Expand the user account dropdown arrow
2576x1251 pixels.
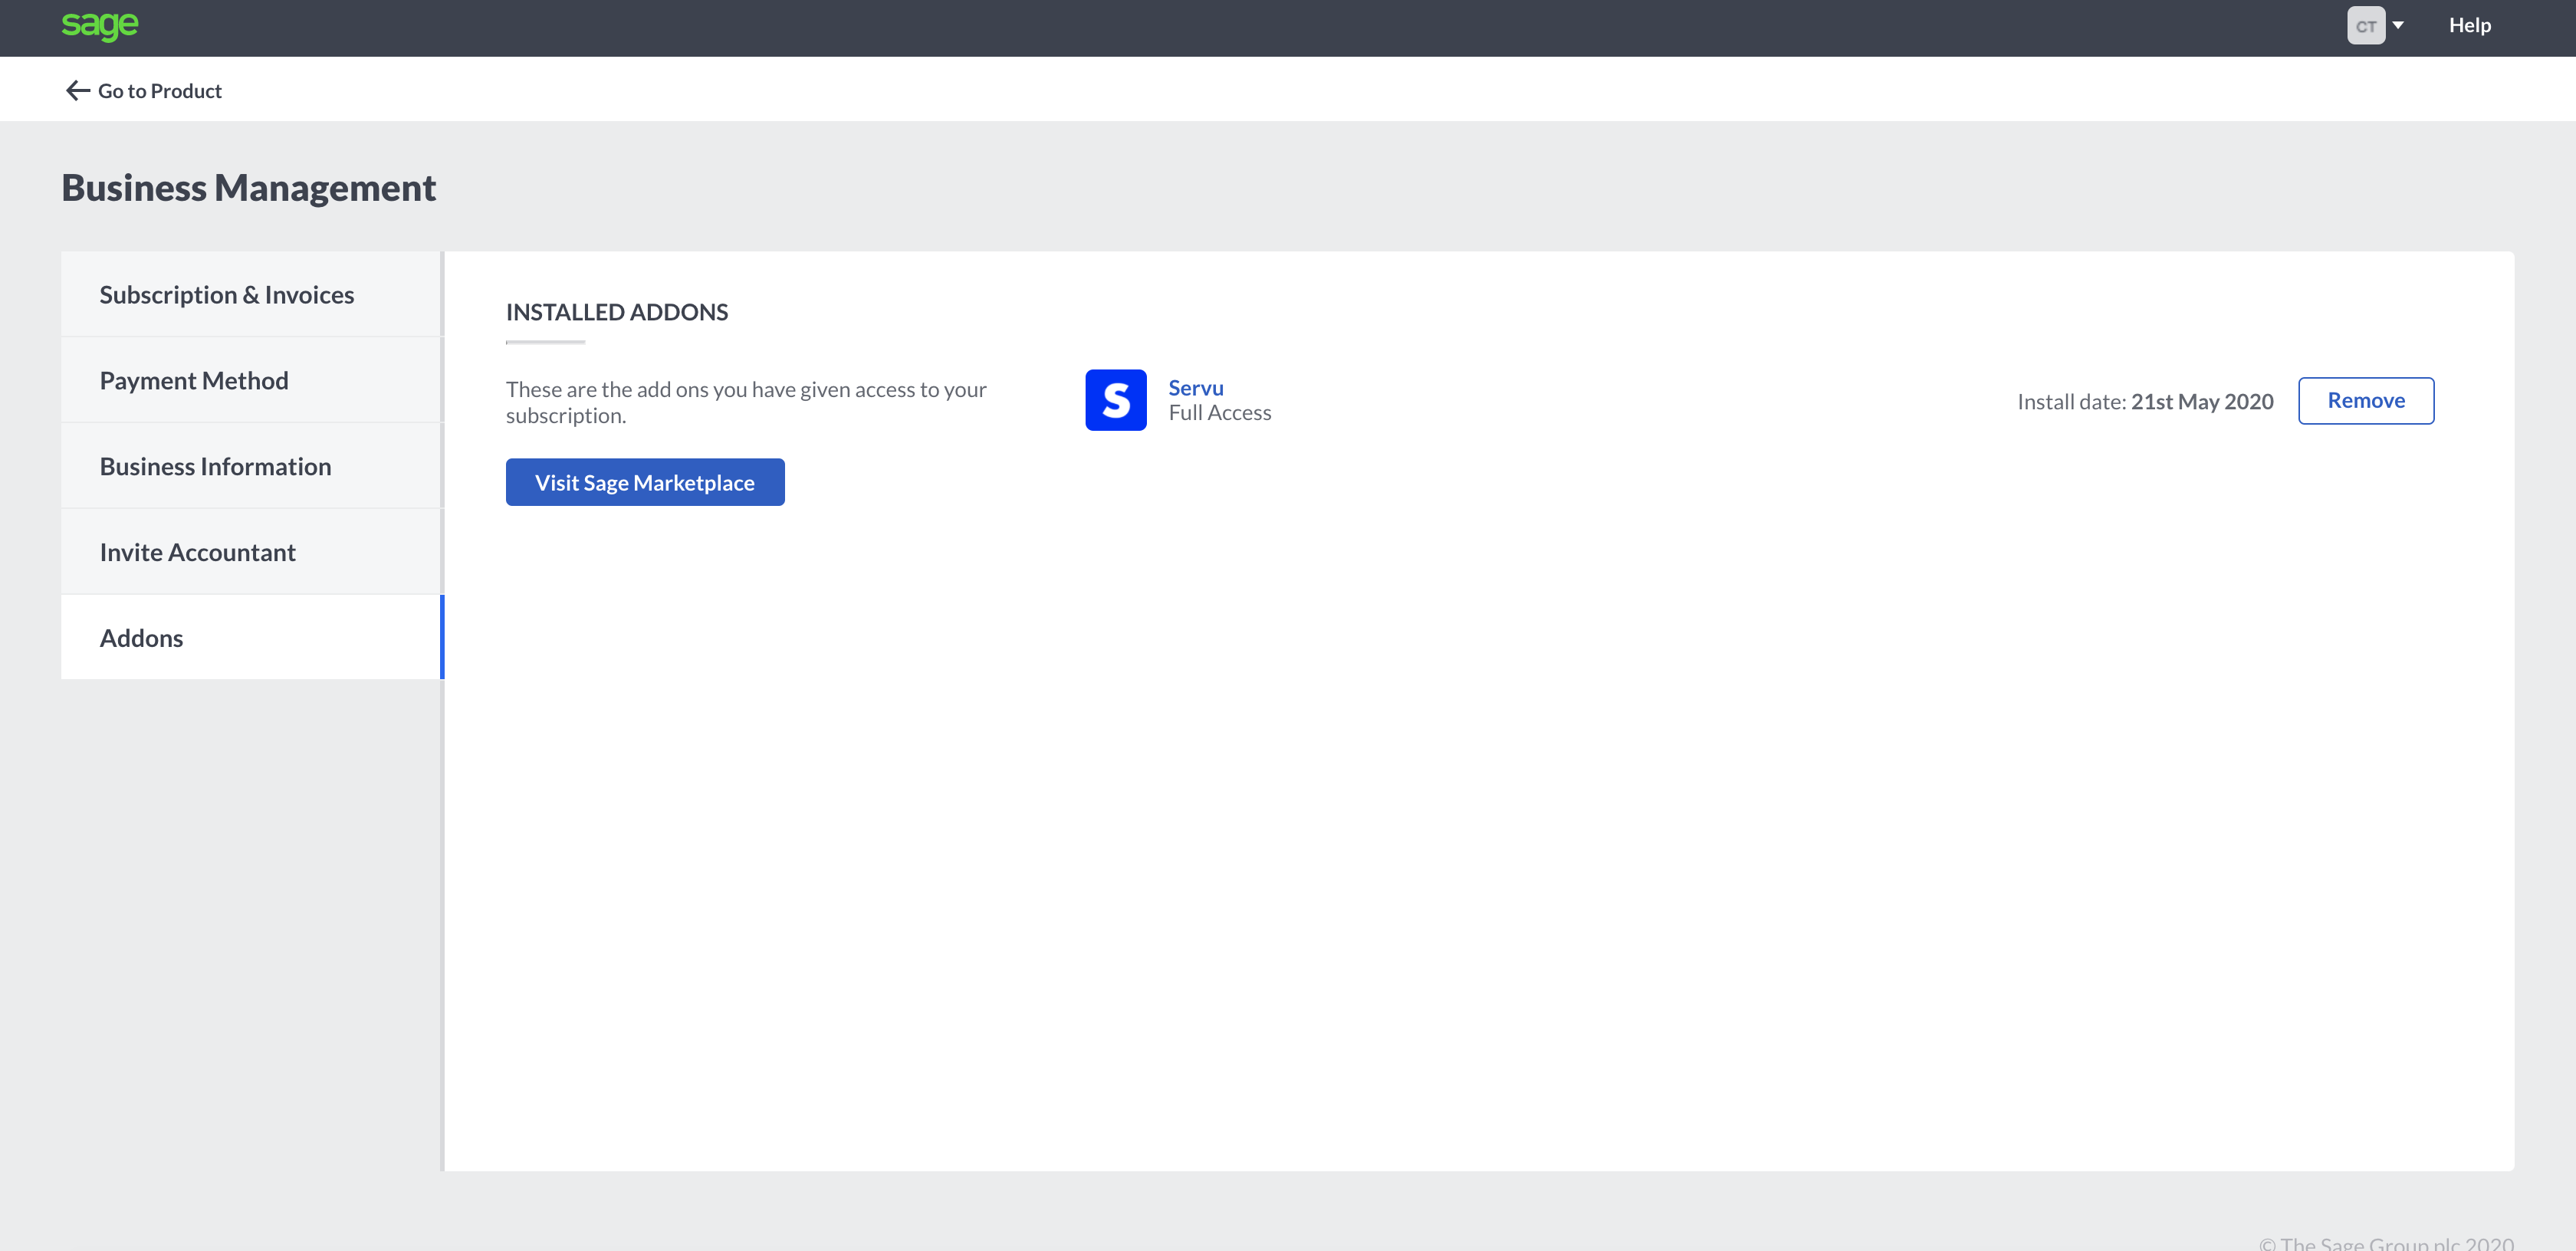click(x=2397, y=26)
